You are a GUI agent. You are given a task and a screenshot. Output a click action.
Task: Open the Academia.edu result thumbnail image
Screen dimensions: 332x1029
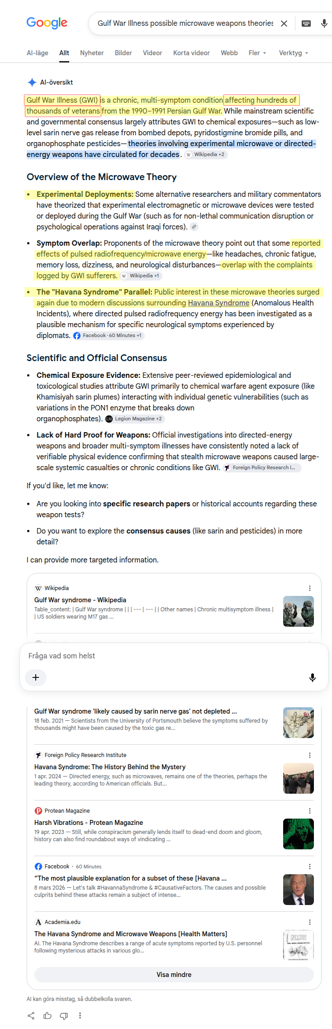pos(299,945)
